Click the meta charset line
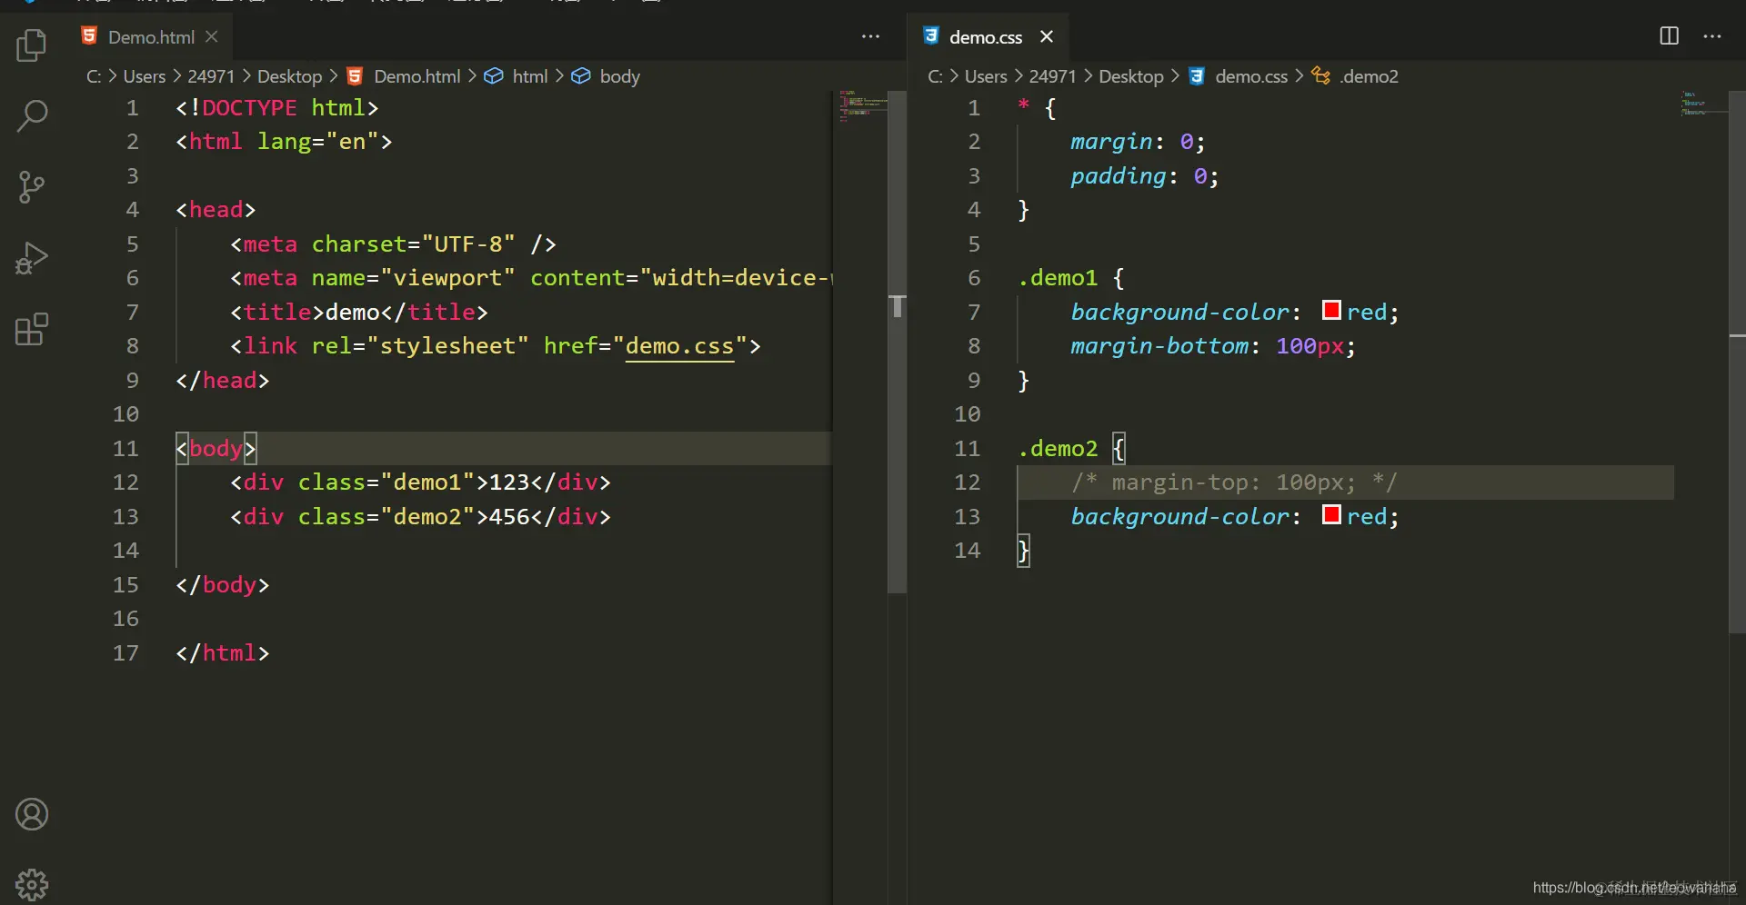The height and width of the screenshot is (905, 1746). pos(393,244)
